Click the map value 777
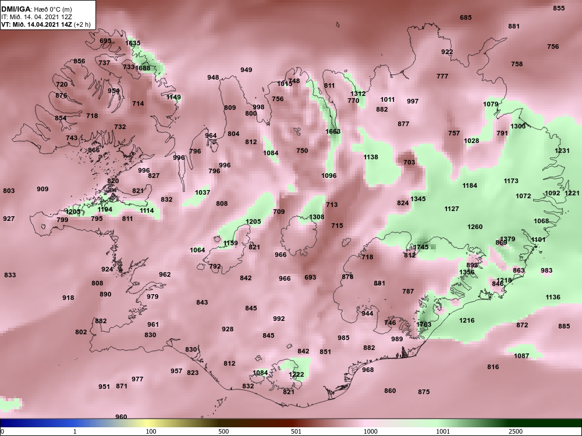 [x=442, y=76]
